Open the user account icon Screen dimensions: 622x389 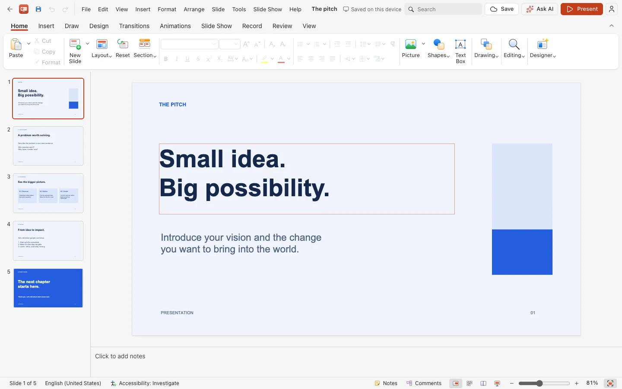coord(611,9)
